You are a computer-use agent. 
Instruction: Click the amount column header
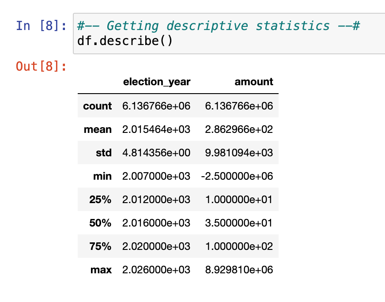254,82
